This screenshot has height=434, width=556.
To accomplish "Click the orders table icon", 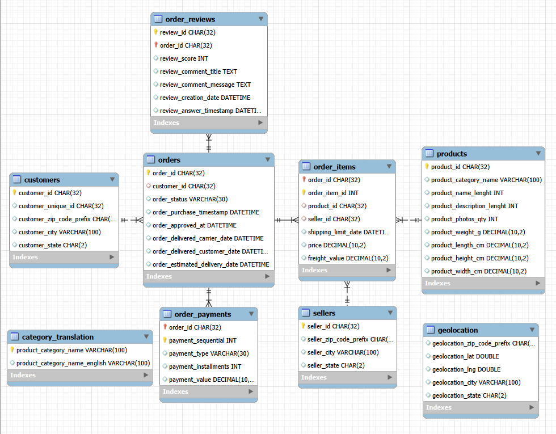I will (151, 159).
